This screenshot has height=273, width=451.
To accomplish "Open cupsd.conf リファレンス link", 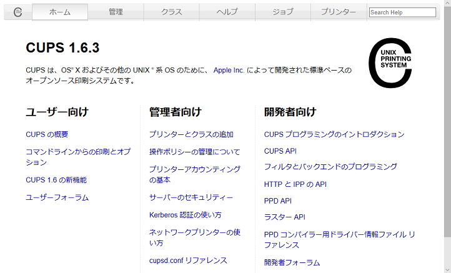I will 188,261.
